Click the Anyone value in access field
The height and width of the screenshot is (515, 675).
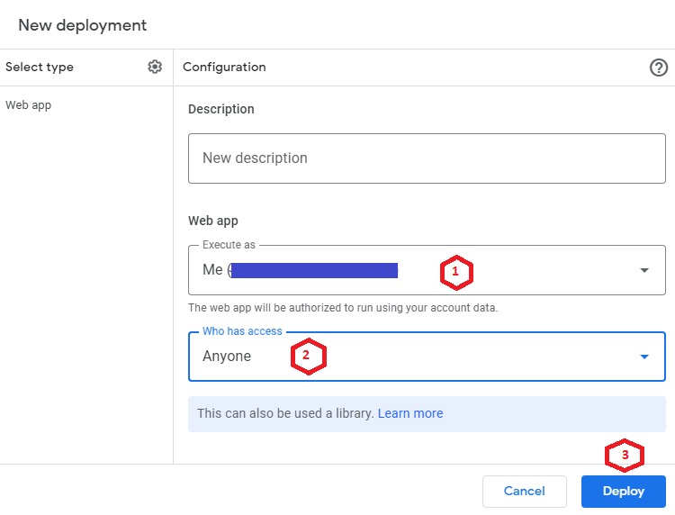point(227,357)
